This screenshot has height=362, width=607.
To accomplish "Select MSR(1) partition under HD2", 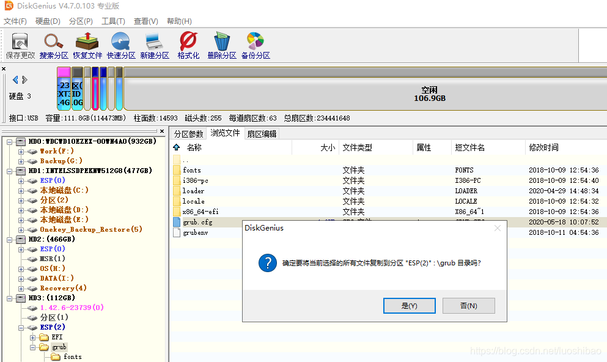I will (x=52, y=259).
